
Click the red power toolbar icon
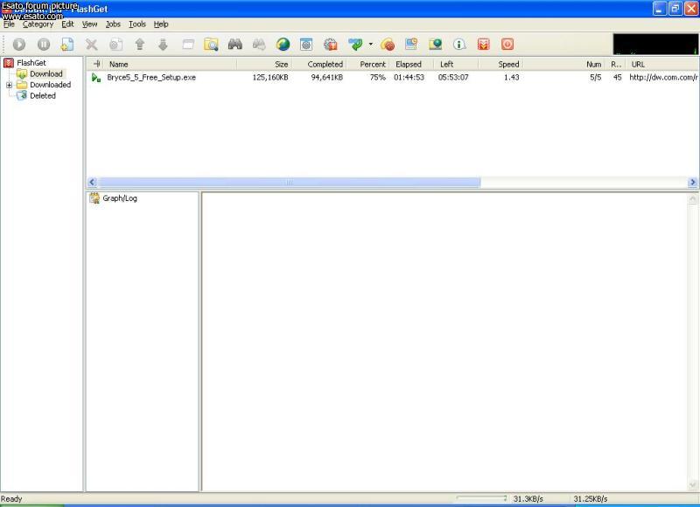point(507,45)
